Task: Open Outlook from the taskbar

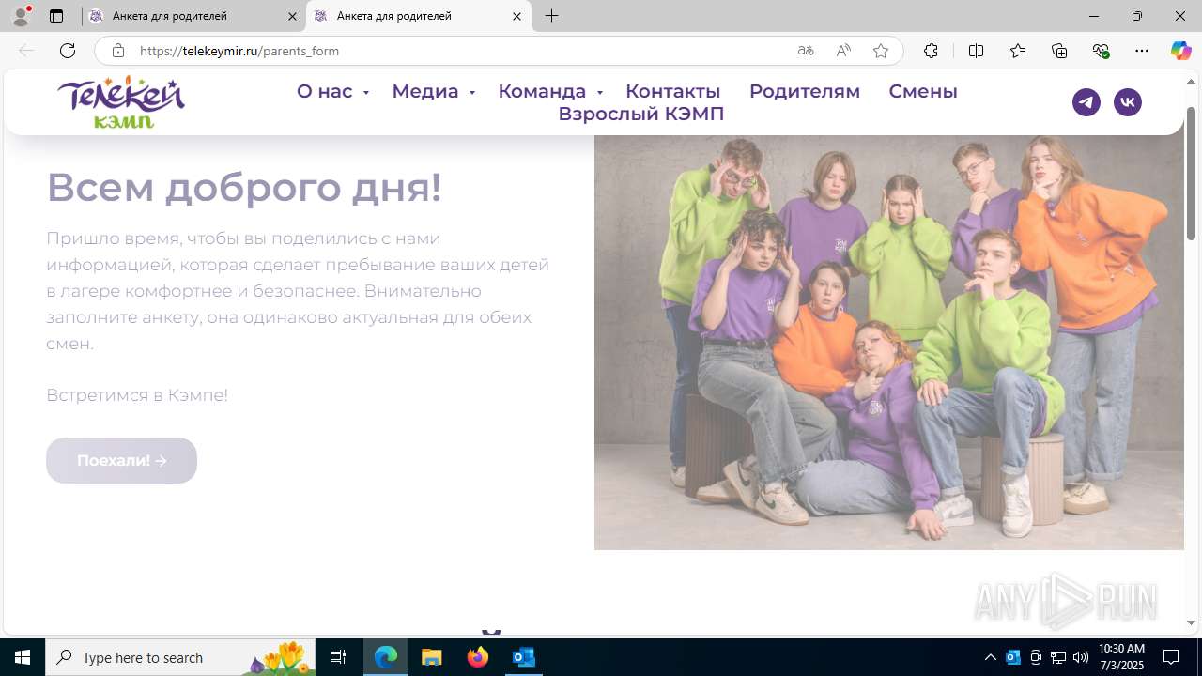Action: 524,657
